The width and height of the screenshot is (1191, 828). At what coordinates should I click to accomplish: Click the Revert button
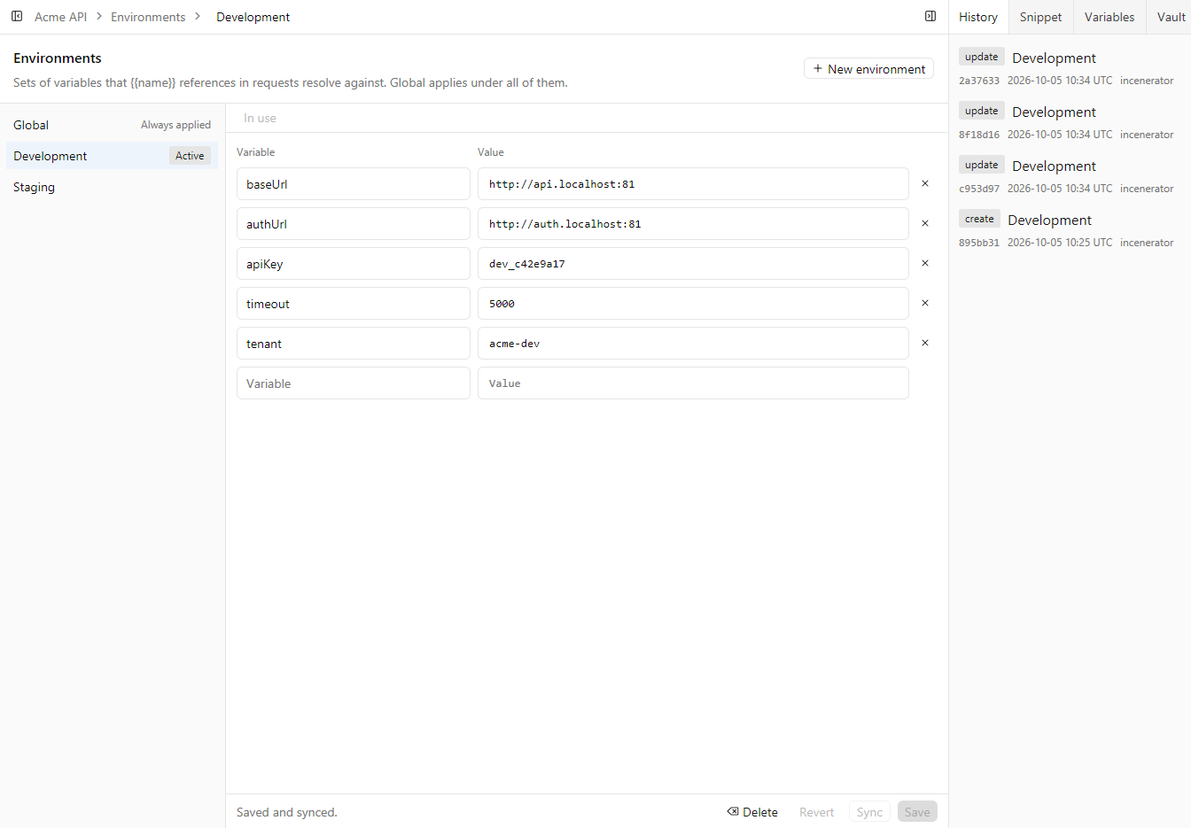click(x=816, y=812)
